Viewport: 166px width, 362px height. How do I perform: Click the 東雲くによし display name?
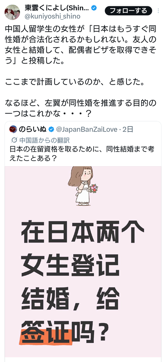click(x=57, y=8)
